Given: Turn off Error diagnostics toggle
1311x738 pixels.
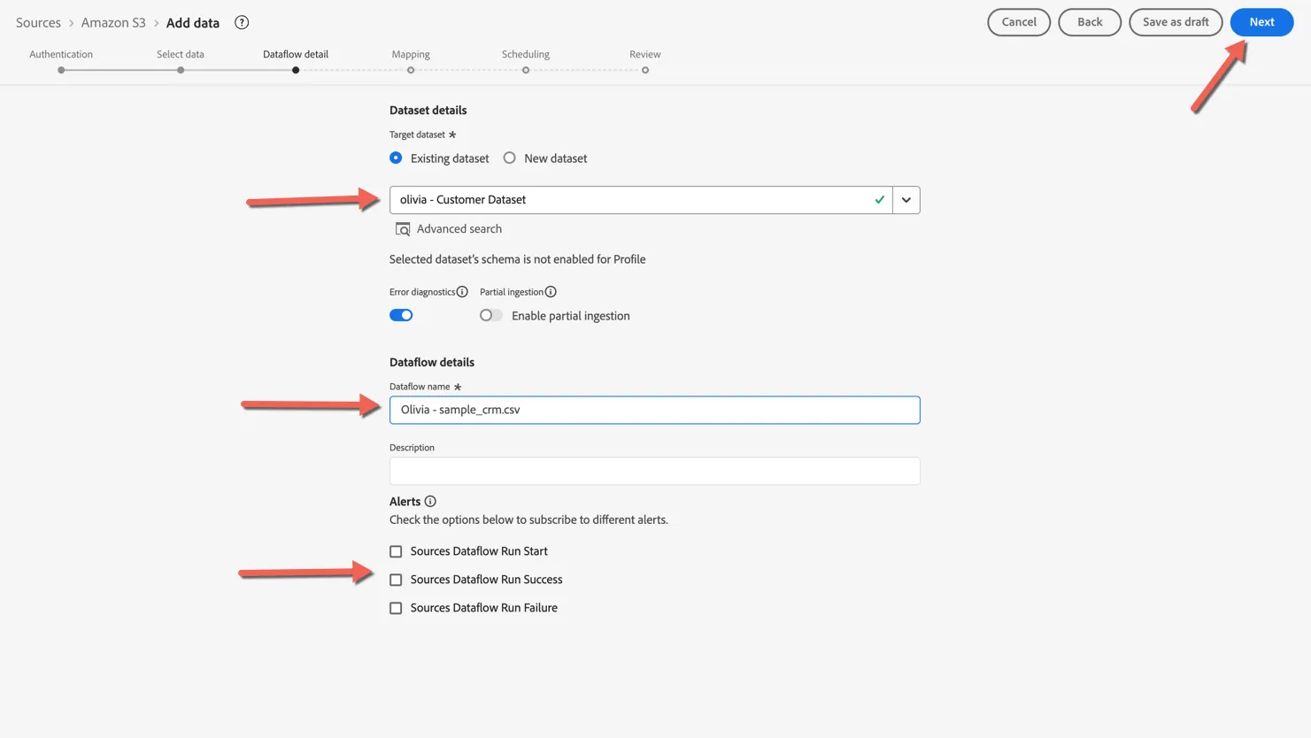Looking at the screenshot, I should pyautogui.click(x=401, y=315).
